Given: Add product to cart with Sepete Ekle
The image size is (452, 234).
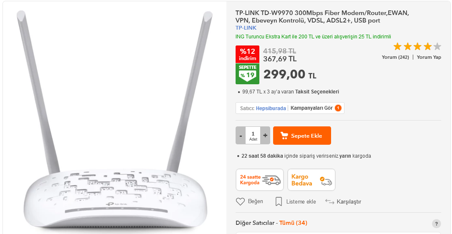Looking at the screenshot, I should click(302, 136).
